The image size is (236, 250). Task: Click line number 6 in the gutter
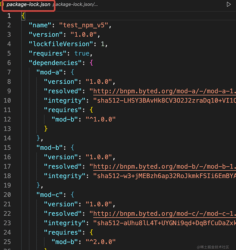click(9, 63)
